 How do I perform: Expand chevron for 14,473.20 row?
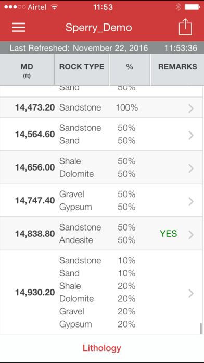coord(191,108)
